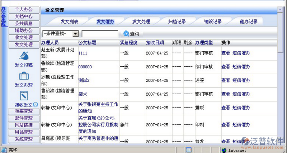
Task: Expand the 档案管理 sidebar section
Action: pos(24,111)
